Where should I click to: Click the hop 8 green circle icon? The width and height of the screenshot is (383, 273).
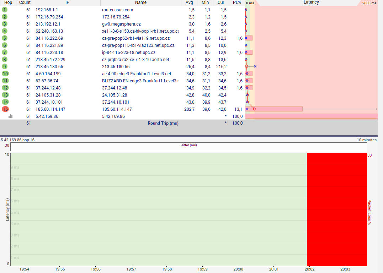click(5, 59)
